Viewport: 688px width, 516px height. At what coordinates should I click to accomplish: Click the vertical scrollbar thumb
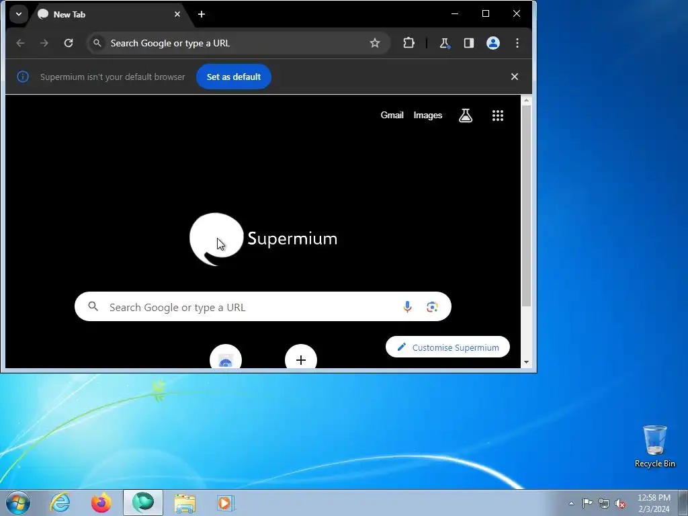click(527, 206)
